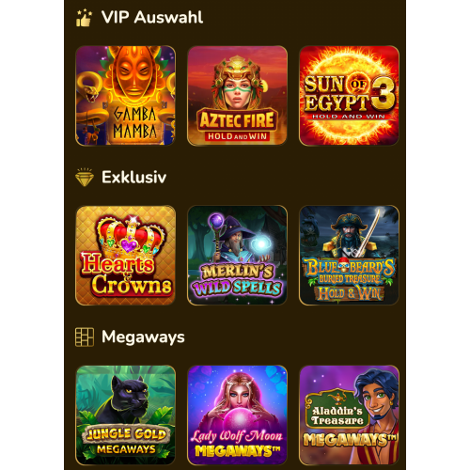Click the VIP Auswahl thumbs-up icon
470x470 pixels.
pos(84,18)
